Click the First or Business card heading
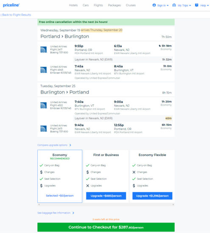Viewport: 210px width, 233px height. click(x=106, y=155)
